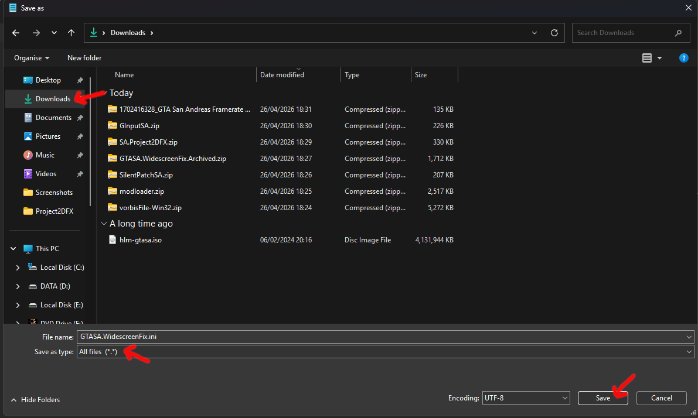
Task: Click the search magnifier icon
Action: (678, 33)
